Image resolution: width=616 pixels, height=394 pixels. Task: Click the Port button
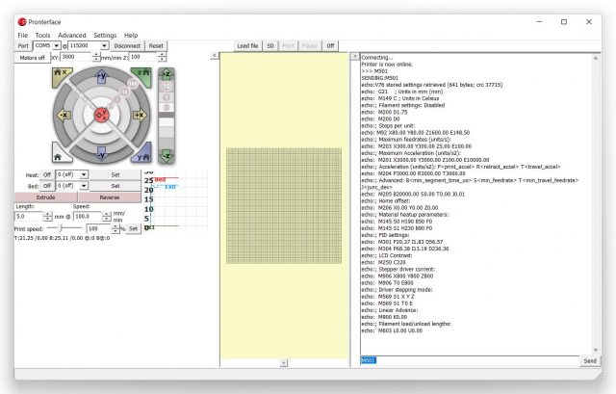point(23,46)
